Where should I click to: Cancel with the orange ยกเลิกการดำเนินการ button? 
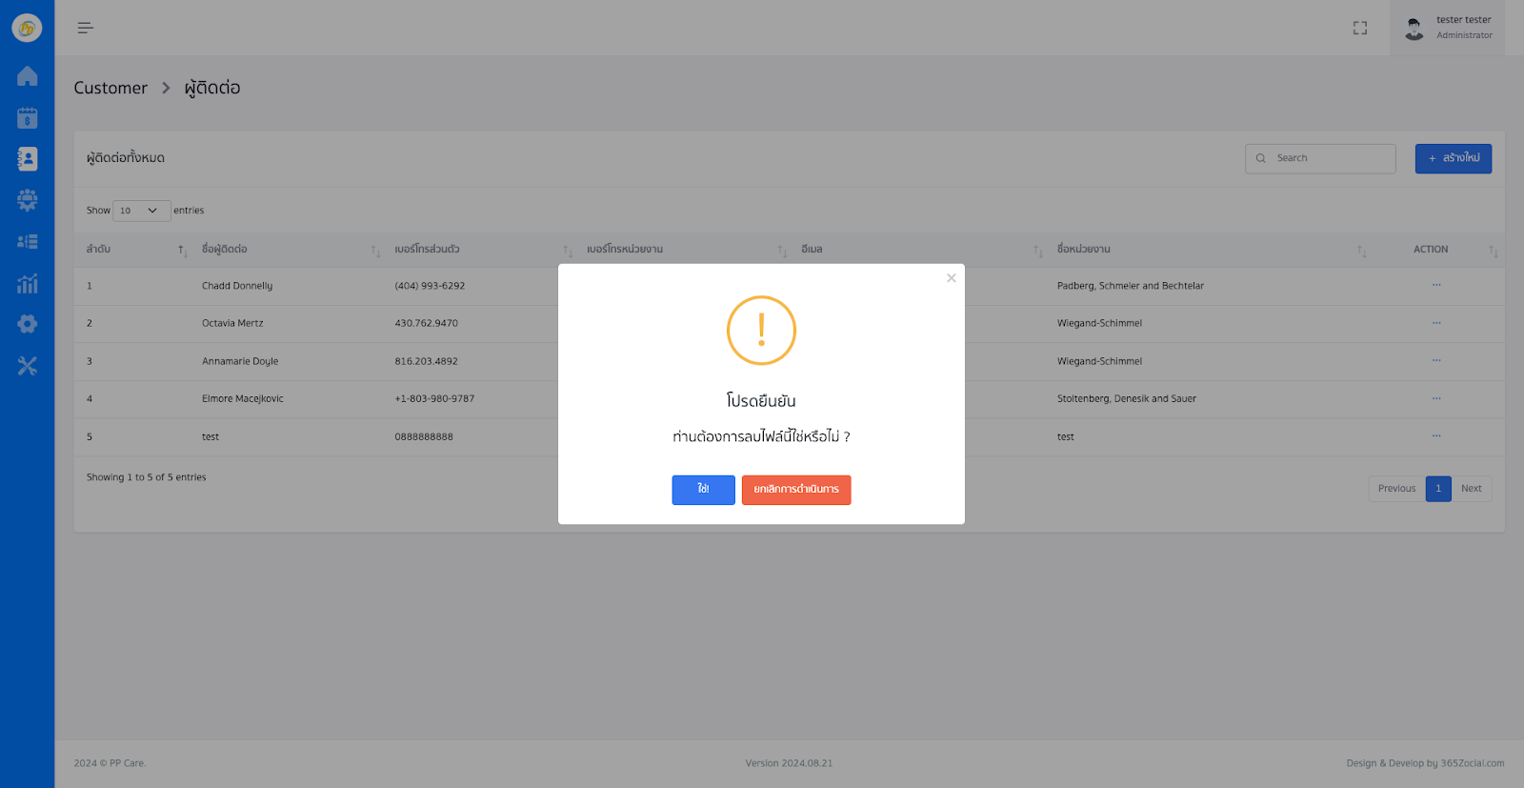pyautogui.click(x=796, y=490)
